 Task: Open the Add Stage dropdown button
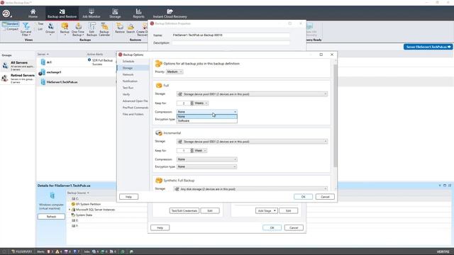[267, 211]
